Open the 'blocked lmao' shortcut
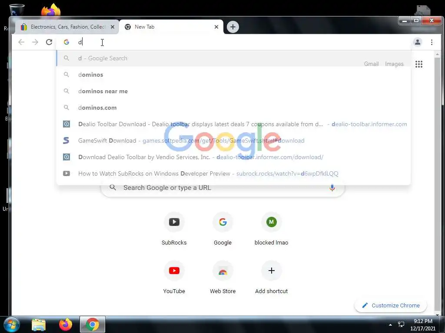This screenshot has width=445, height=333. 271,229
